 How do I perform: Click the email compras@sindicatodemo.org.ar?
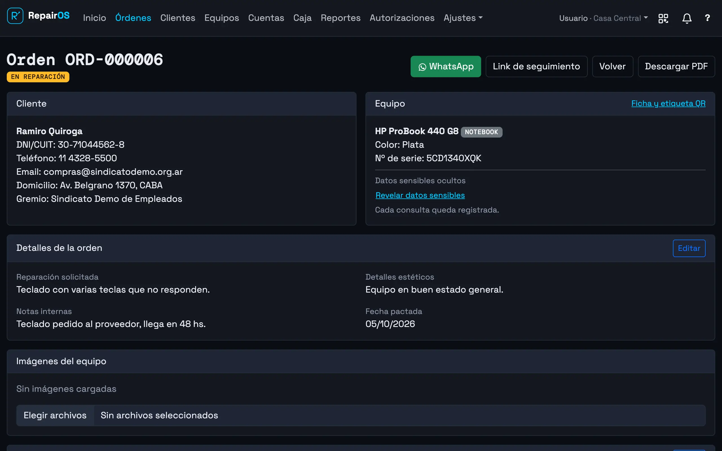coord(113,172)
